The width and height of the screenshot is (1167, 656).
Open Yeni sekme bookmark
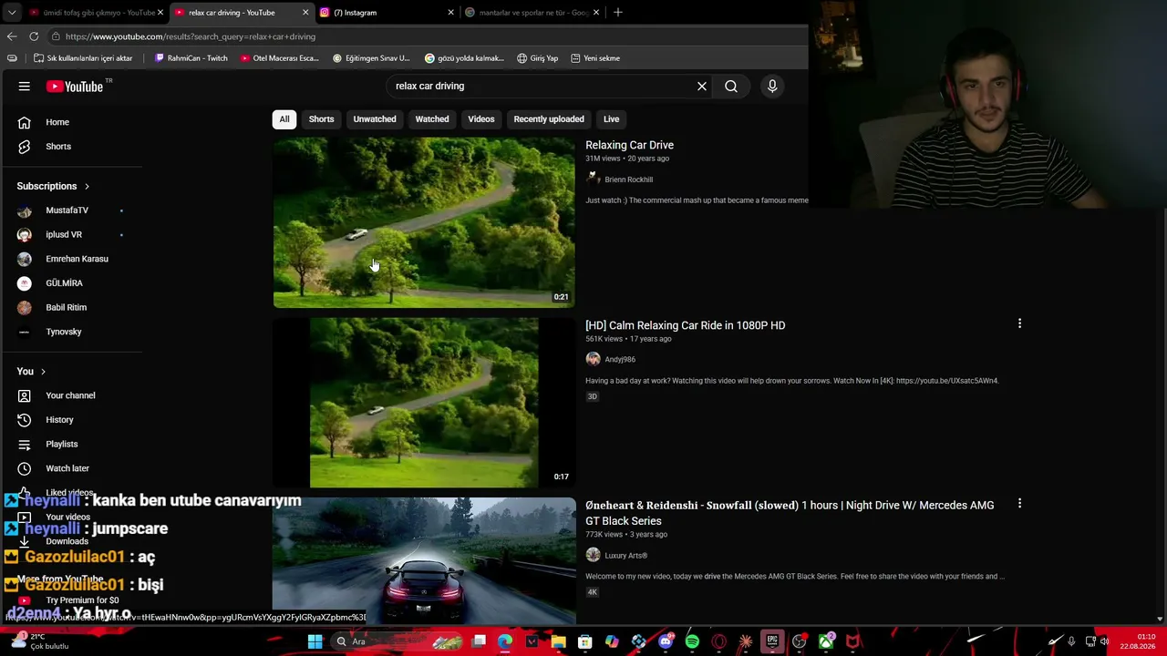click(595, 58)
